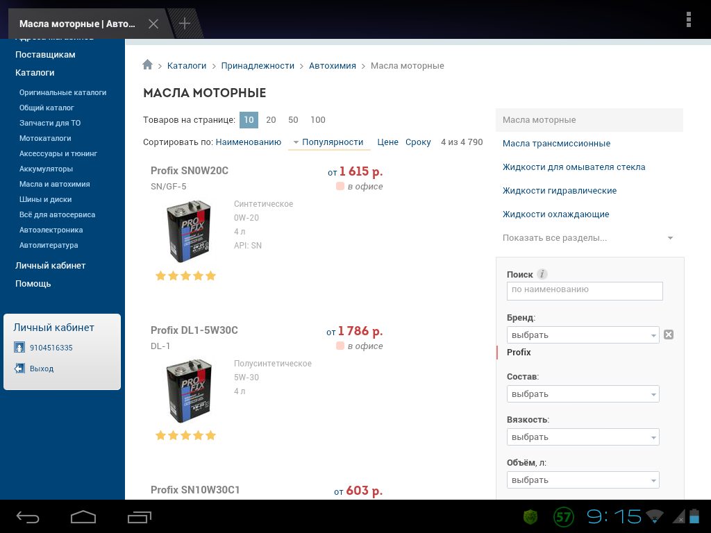This screenshot has height=533, width=711.
Task: Click the five-star rating of Profix SN0W20C
Action: point(185,276)
